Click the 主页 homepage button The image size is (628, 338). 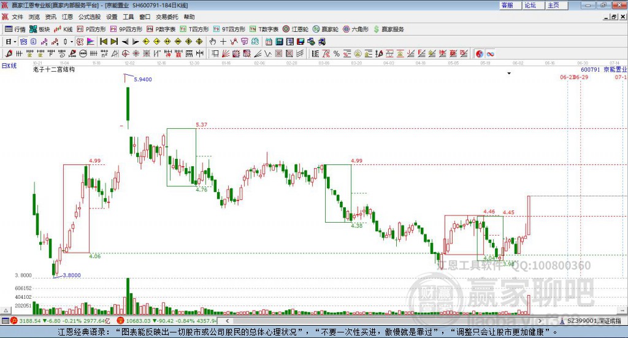coord(556,5)
